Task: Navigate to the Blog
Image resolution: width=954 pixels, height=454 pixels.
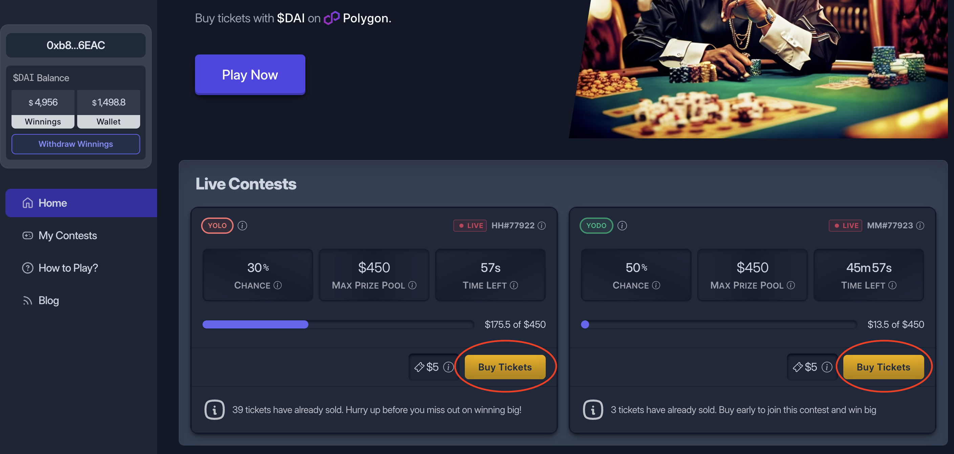Action: click(x=48, y=300)
